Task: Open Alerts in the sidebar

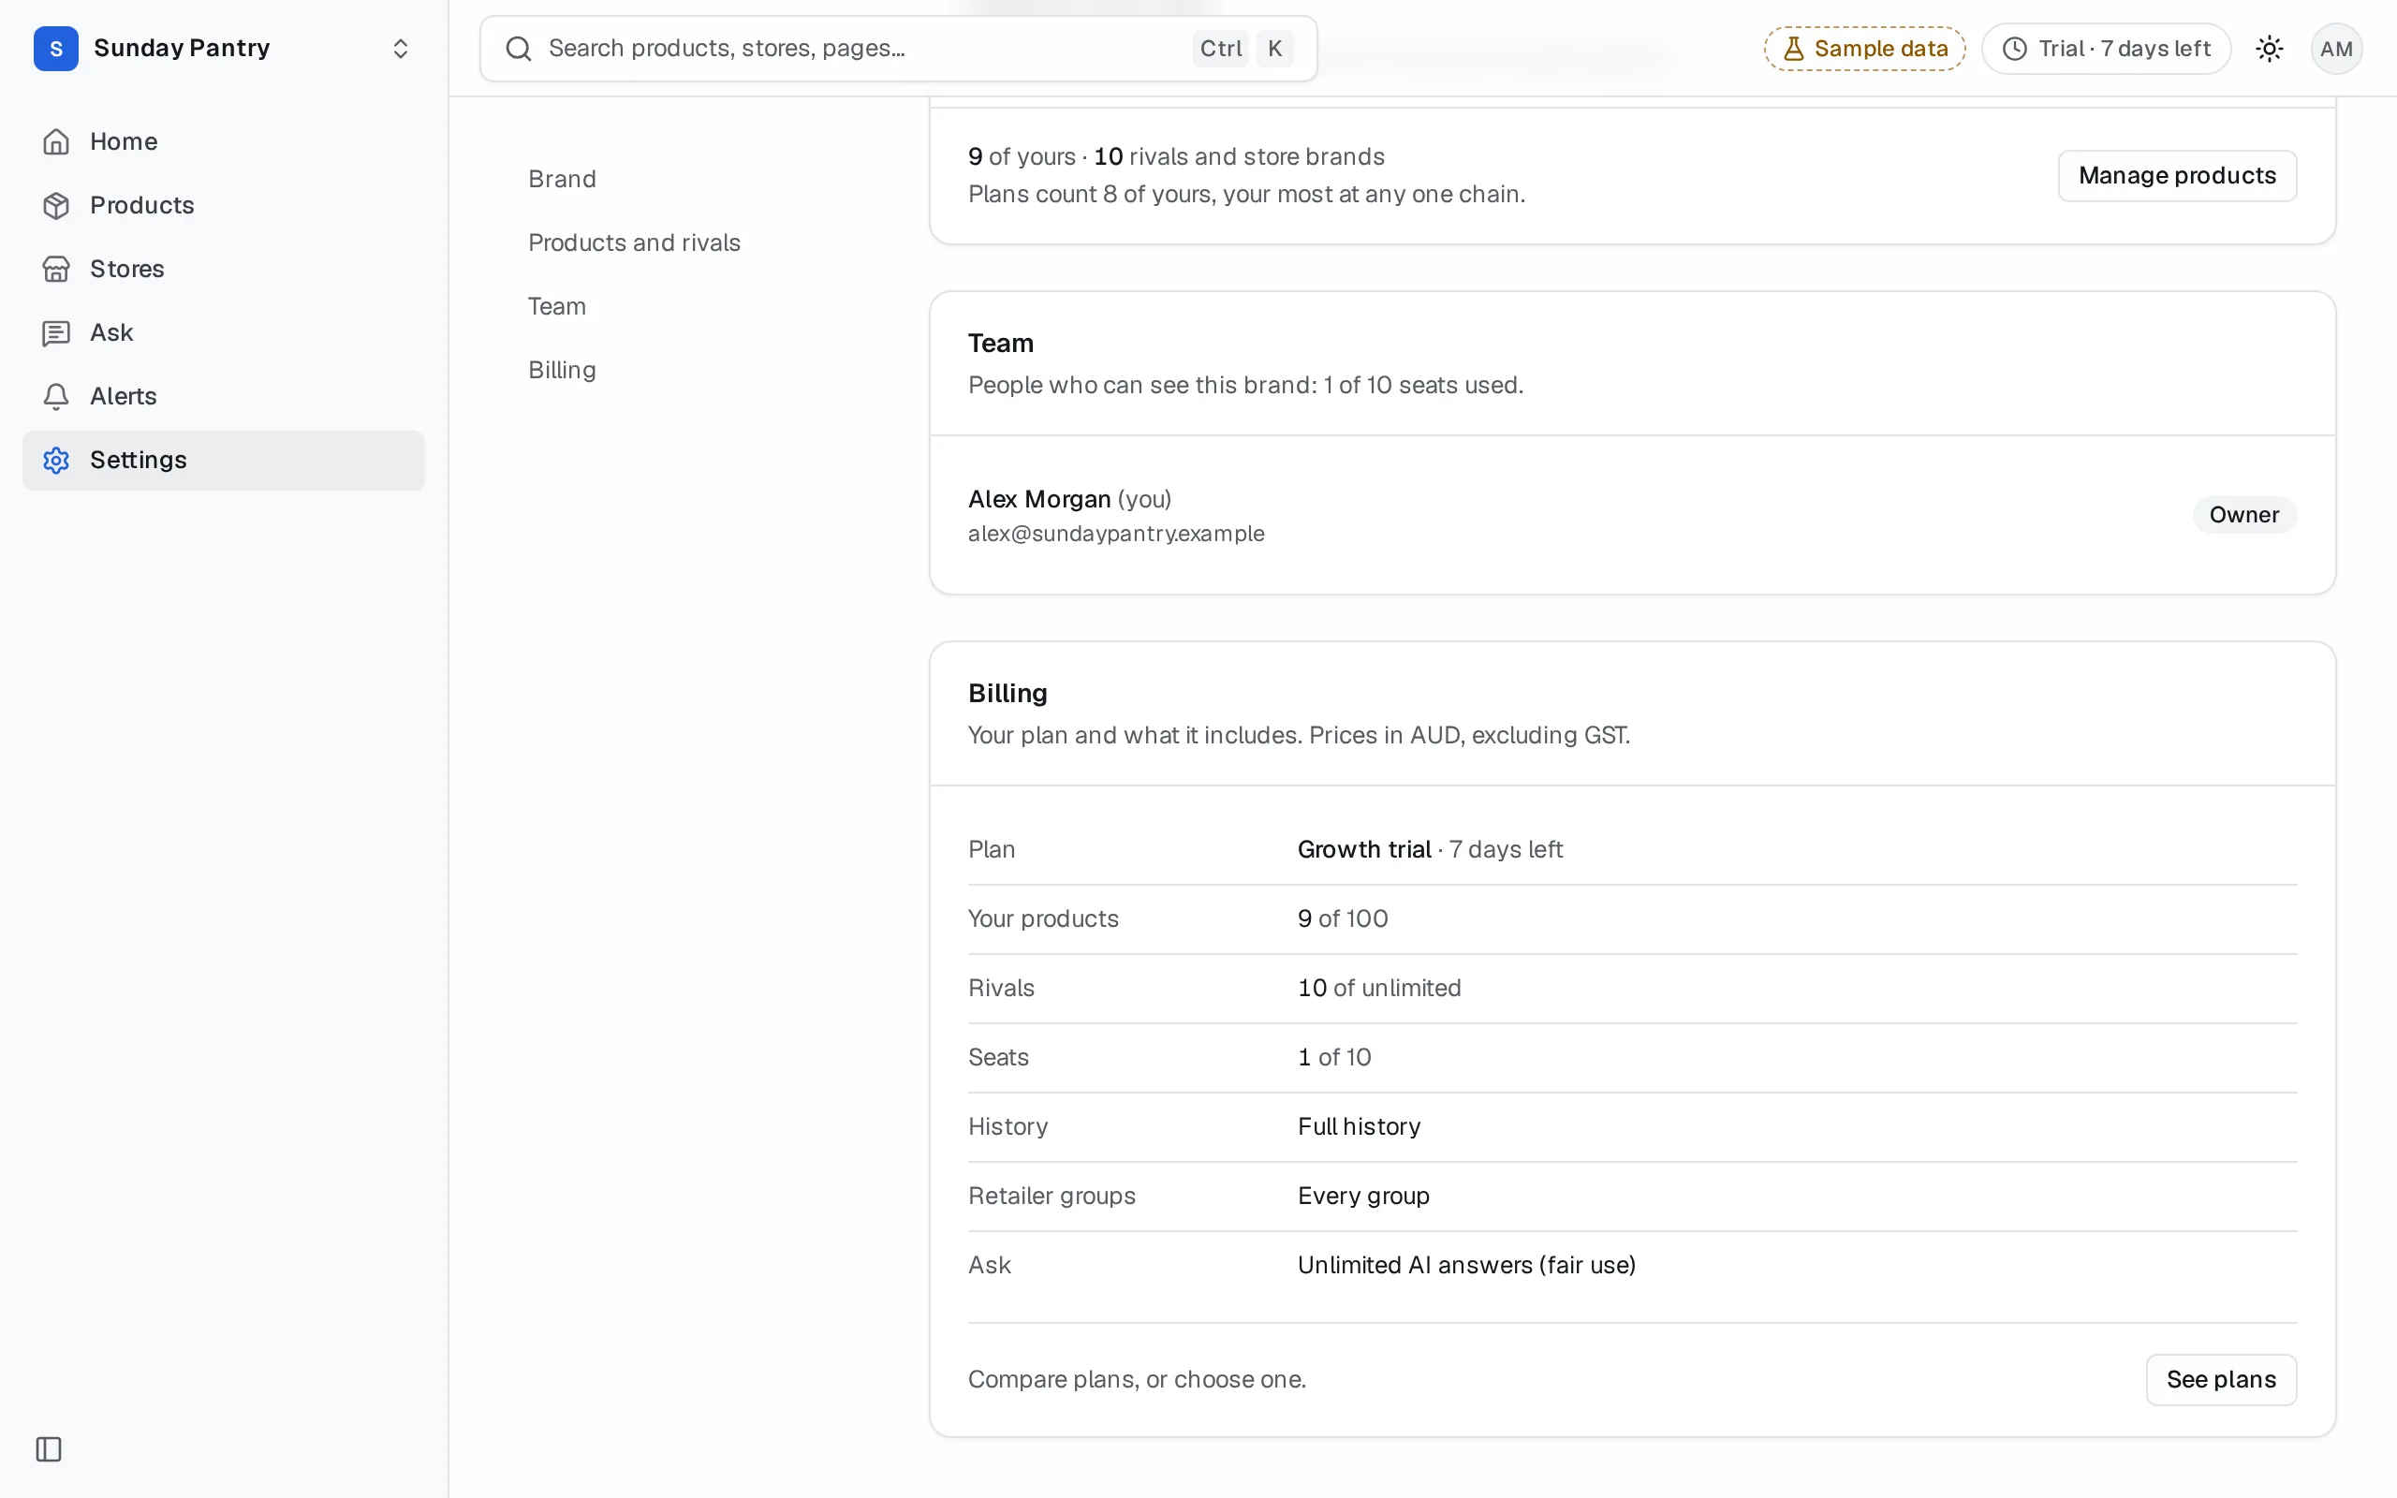Action: point(224,396)
